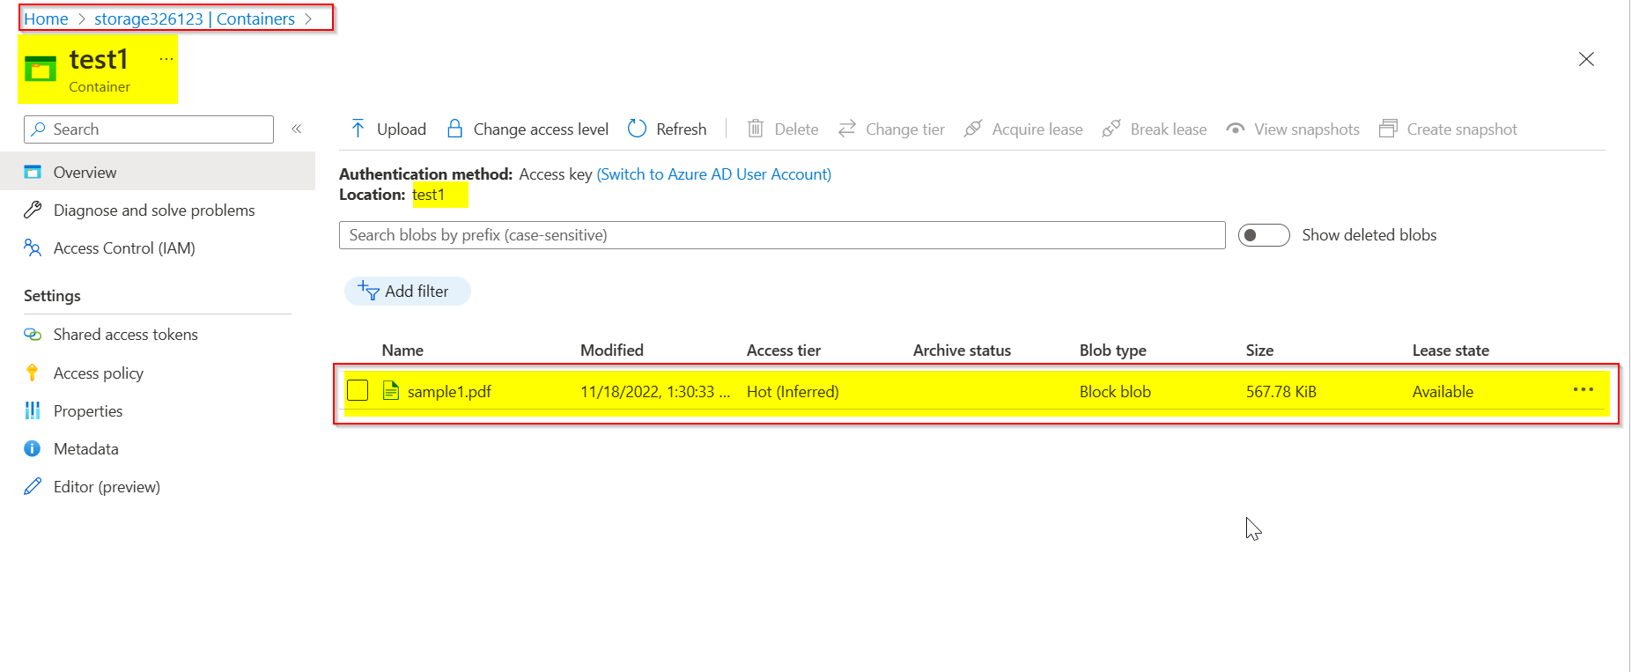Click the Metadata info icon

click(33, 448)
